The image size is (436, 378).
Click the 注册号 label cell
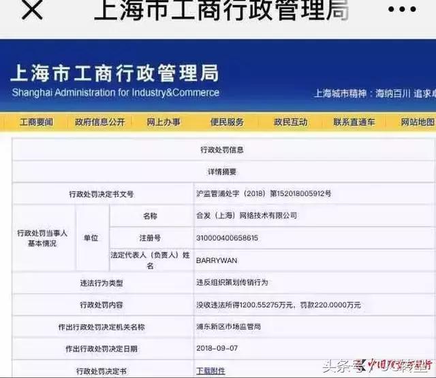(150, 238)
